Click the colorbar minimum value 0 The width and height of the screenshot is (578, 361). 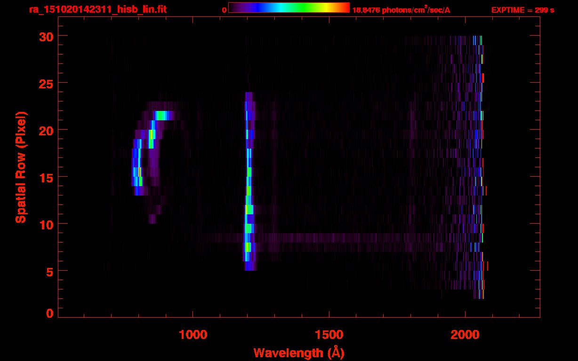pos(225,10)
